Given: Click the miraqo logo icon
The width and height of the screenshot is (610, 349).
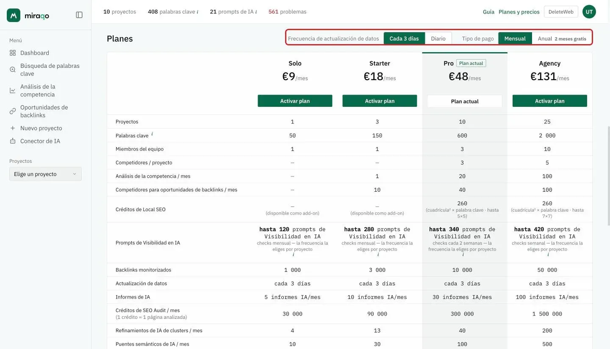Looking at the screenshot, I should [14, 15].
